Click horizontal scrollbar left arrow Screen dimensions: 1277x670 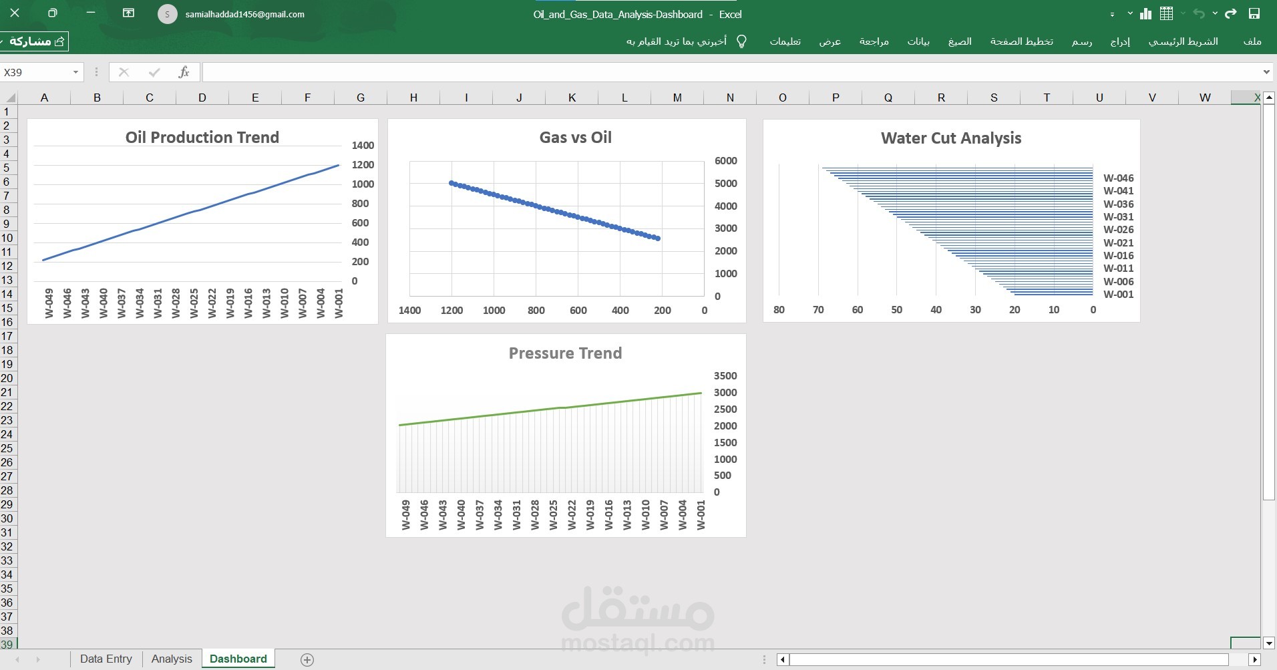783,659
